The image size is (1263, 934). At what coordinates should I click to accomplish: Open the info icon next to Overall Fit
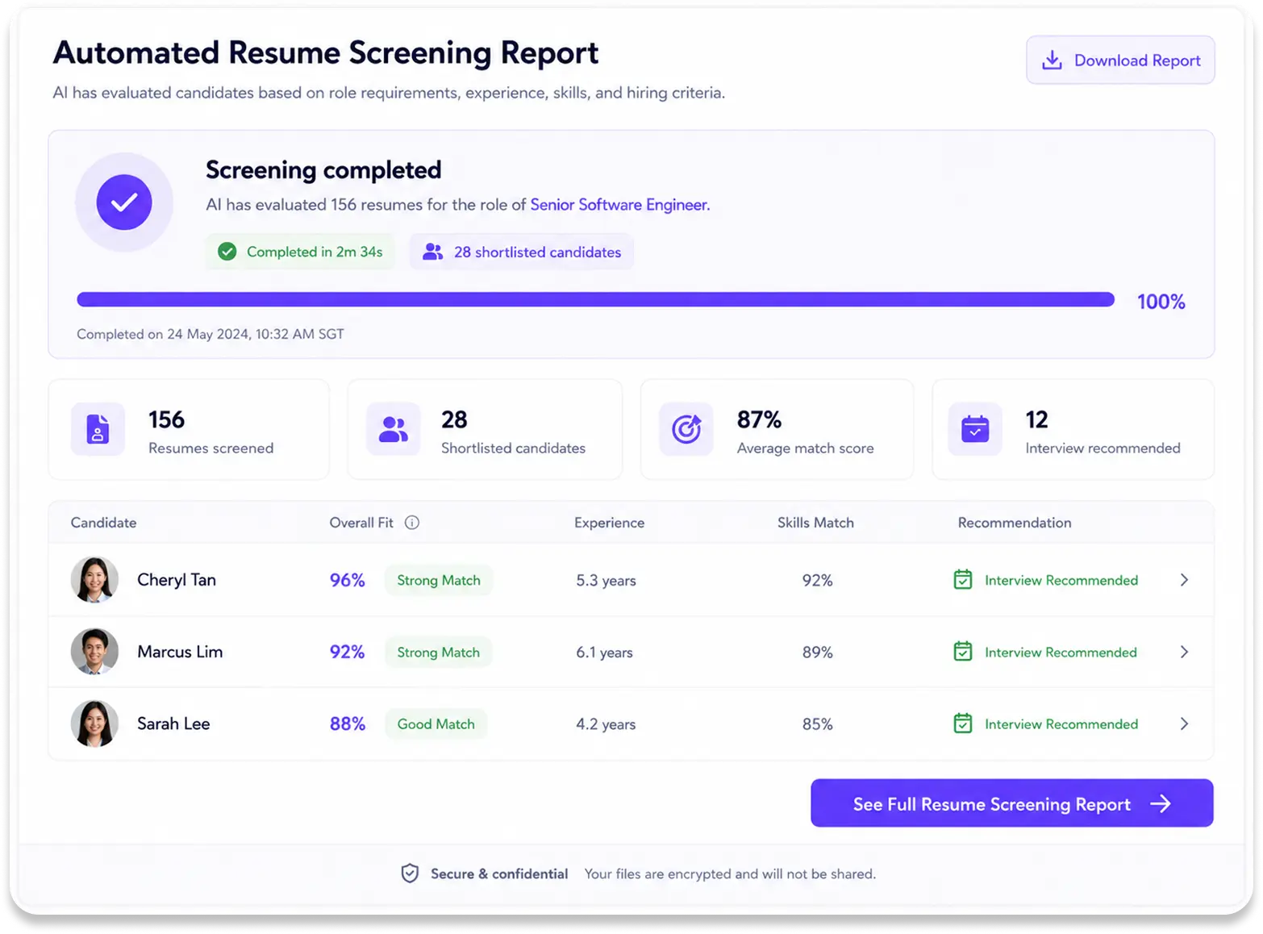(x=412, y=523)
